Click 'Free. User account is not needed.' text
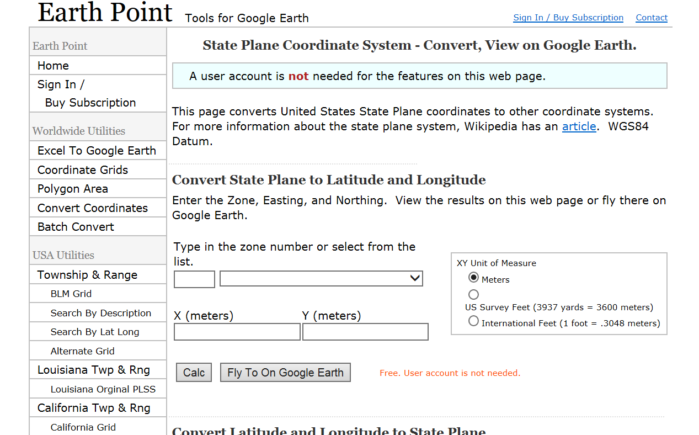699x435 pixels. 450,373
